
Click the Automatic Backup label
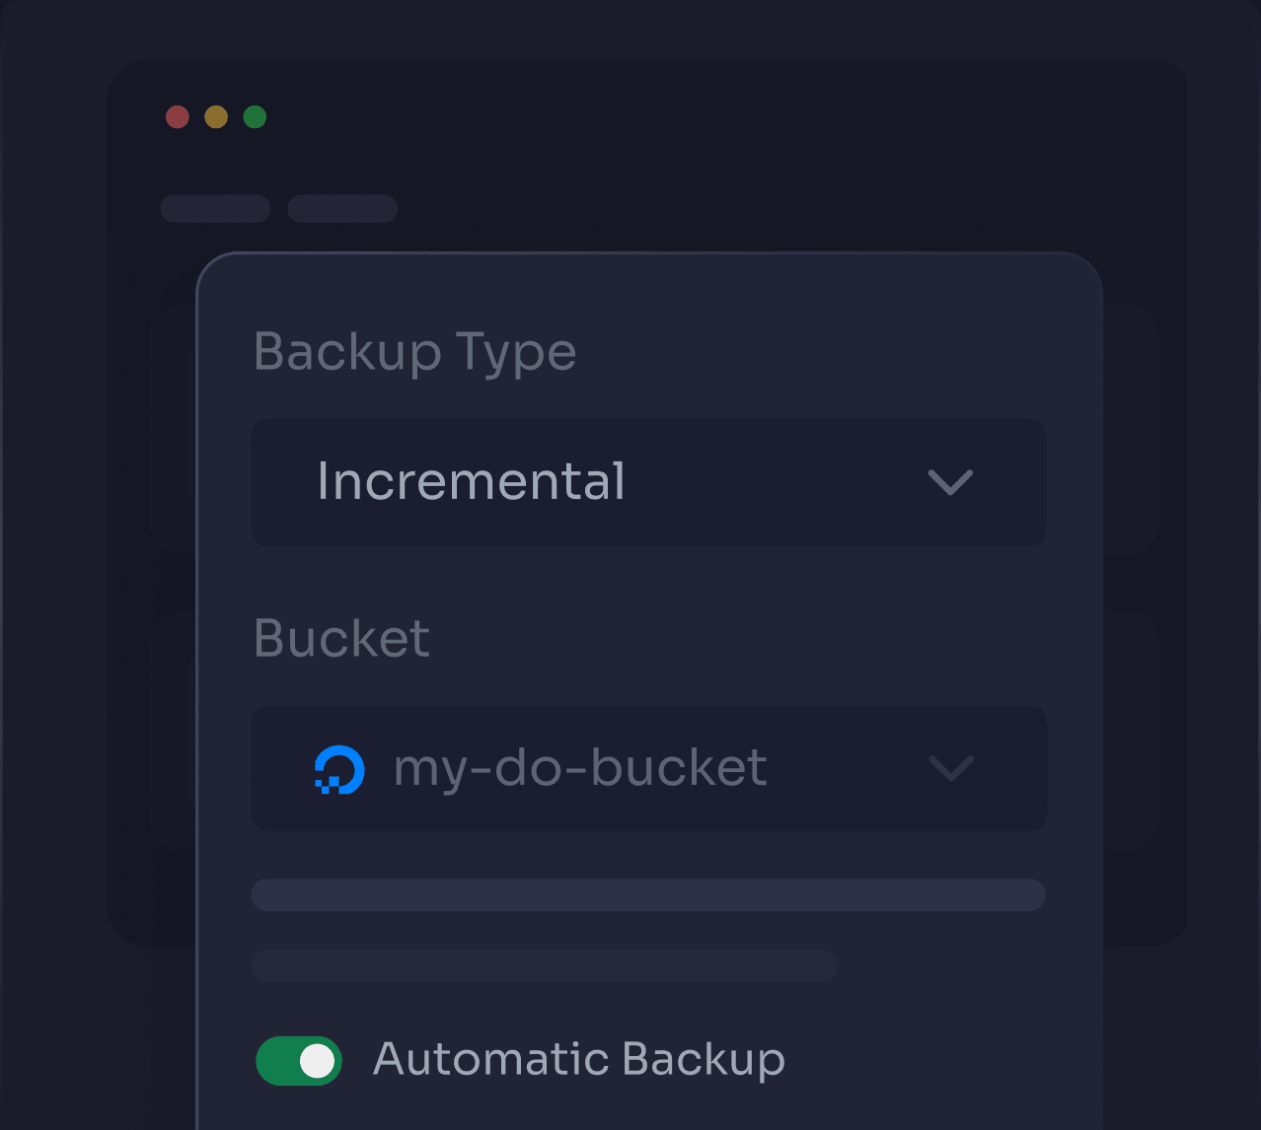pos(579,1060)
